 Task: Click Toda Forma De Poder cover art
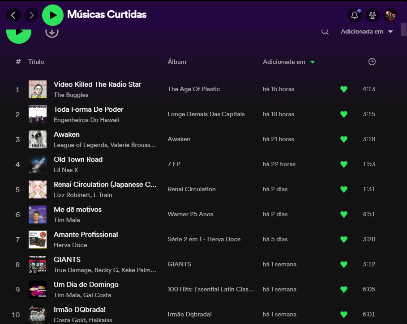[x=37, y=114]
